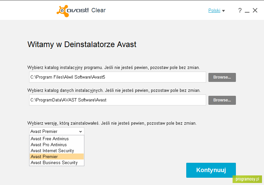264x185 pixels.
Task: Click the Witamy w Deinstalatorze Avast heading
Action: [82, 44]
